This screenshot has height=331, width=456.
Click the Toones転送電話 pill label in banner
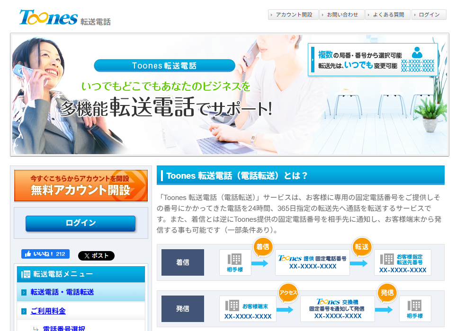coord(165,66)
